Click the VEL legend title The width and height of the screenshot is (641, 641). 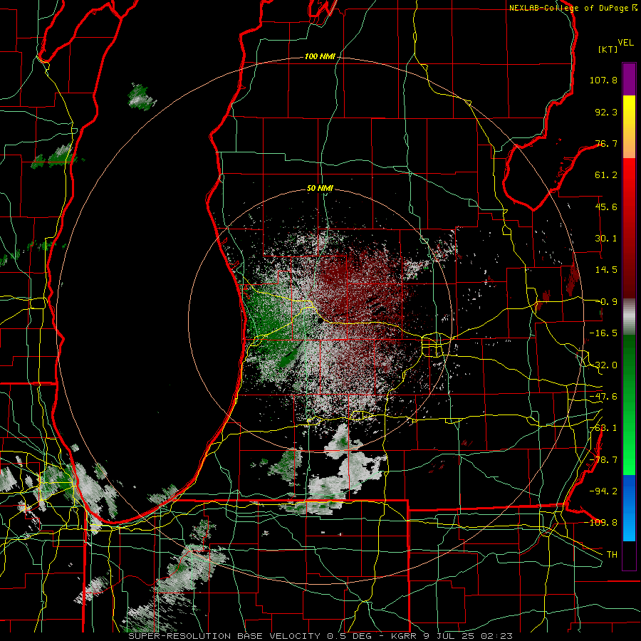tap(626, 43)
